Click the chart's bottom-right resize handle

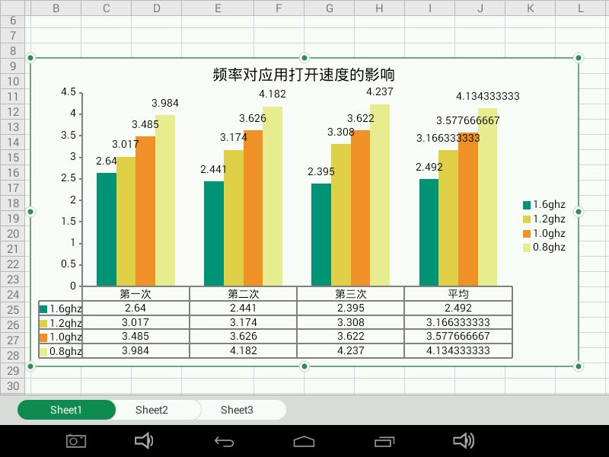[x=579, y=366]
